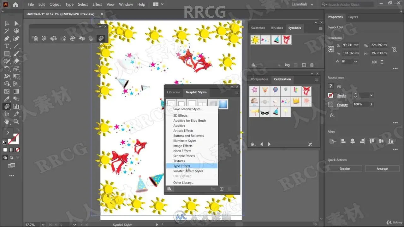Enable Draw Behind mode
The height and width of the screenshot is (227, 404).
(11, 157)
